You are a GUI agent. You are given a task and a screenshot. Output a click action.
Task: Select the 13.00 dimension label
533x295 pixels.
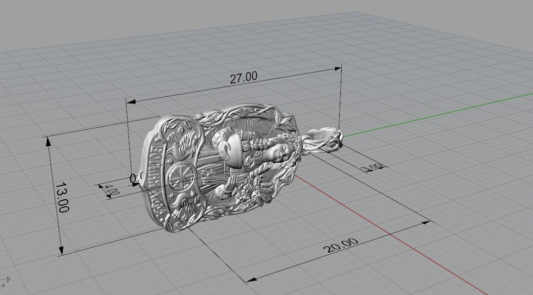[62, 197]
